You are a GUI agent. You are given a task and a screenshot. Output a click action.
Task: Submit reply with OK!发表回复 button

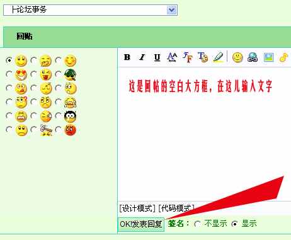pos(141,224)
